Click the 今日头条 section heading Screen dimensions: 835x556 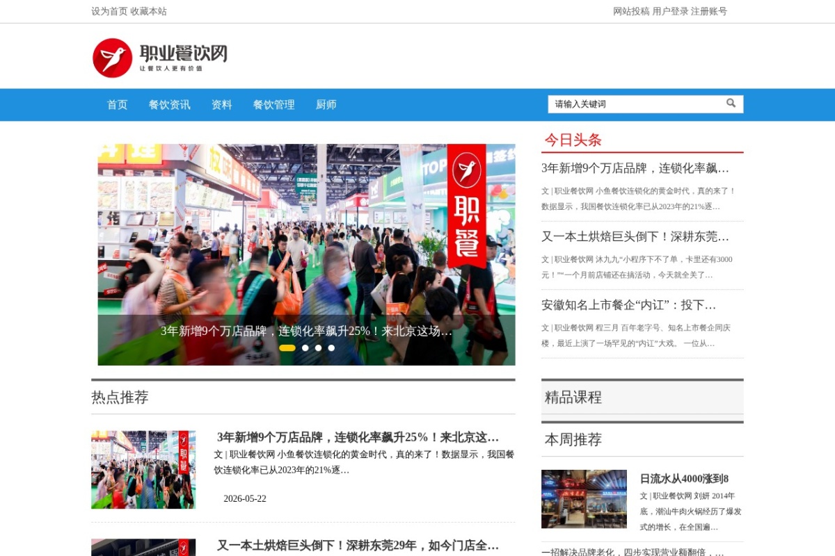(573, 140)
